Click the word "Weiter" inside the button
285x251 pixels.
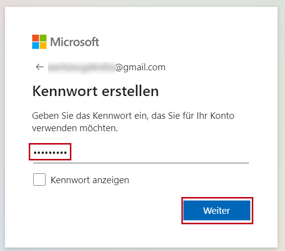point(217,210)
